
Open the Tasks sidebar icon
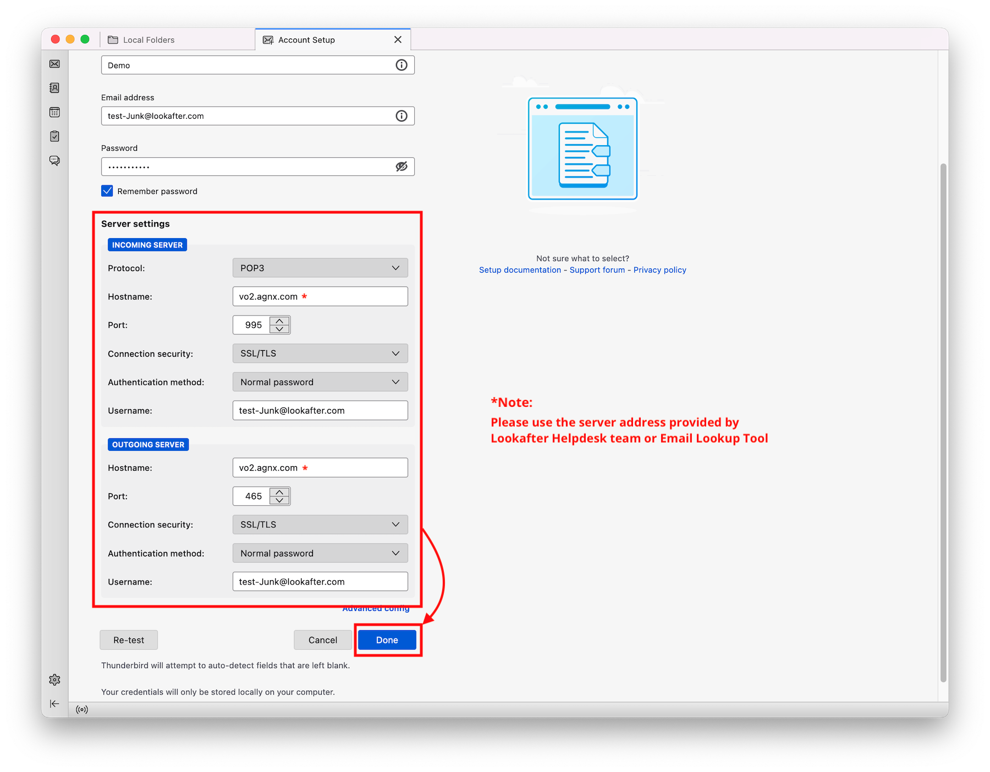point(54,136)
